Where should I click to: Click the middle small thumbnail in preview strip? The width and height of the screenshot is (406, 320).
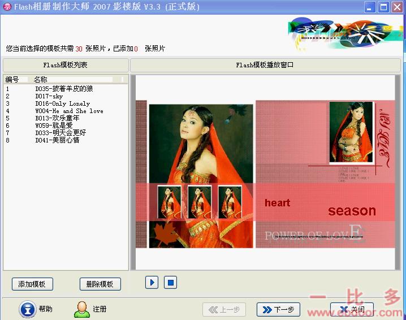[200, 202]
